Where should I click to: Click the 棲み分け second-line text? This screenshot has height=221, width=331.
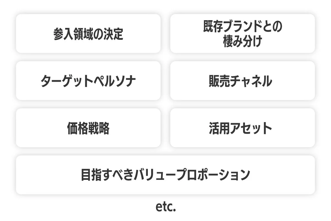coord(242,42)
